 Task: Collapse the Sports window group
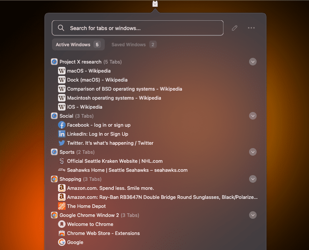click(252, 152)
